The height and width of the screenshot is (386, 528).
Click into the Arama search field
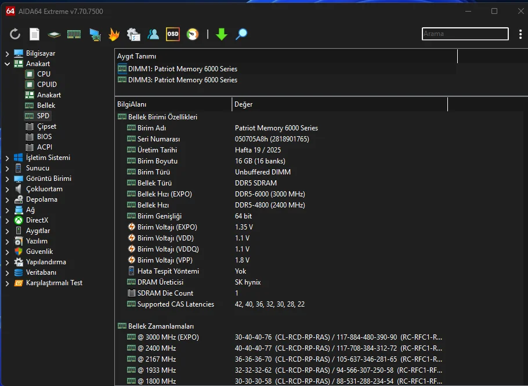pyautogui.click(x=464, y=34)
